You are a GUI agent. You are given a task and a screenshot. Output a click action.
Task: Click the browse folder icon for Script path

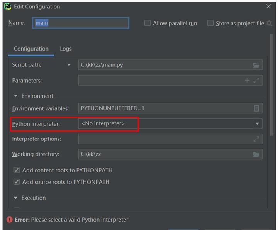[x=256, y=65]
